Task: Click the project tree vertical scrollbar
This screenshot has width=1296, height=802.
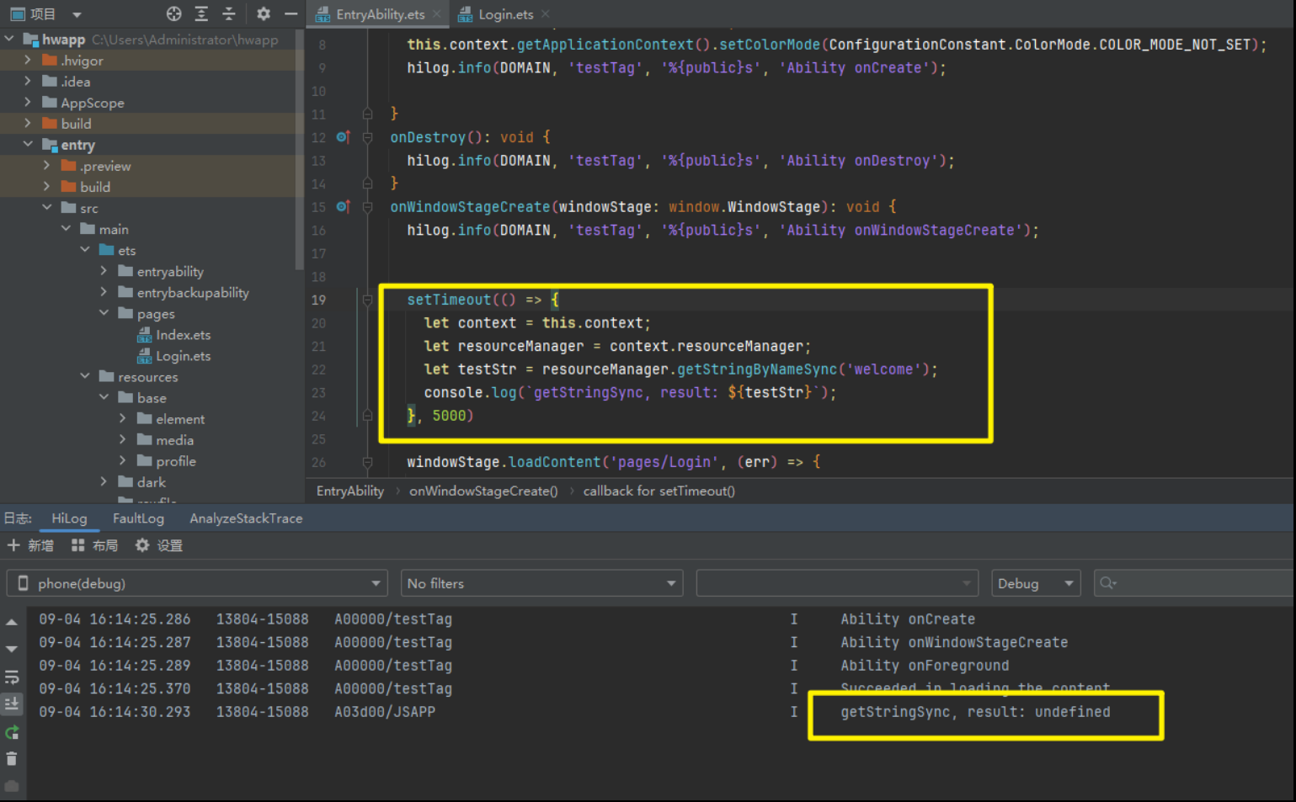Action: point(299,151)
